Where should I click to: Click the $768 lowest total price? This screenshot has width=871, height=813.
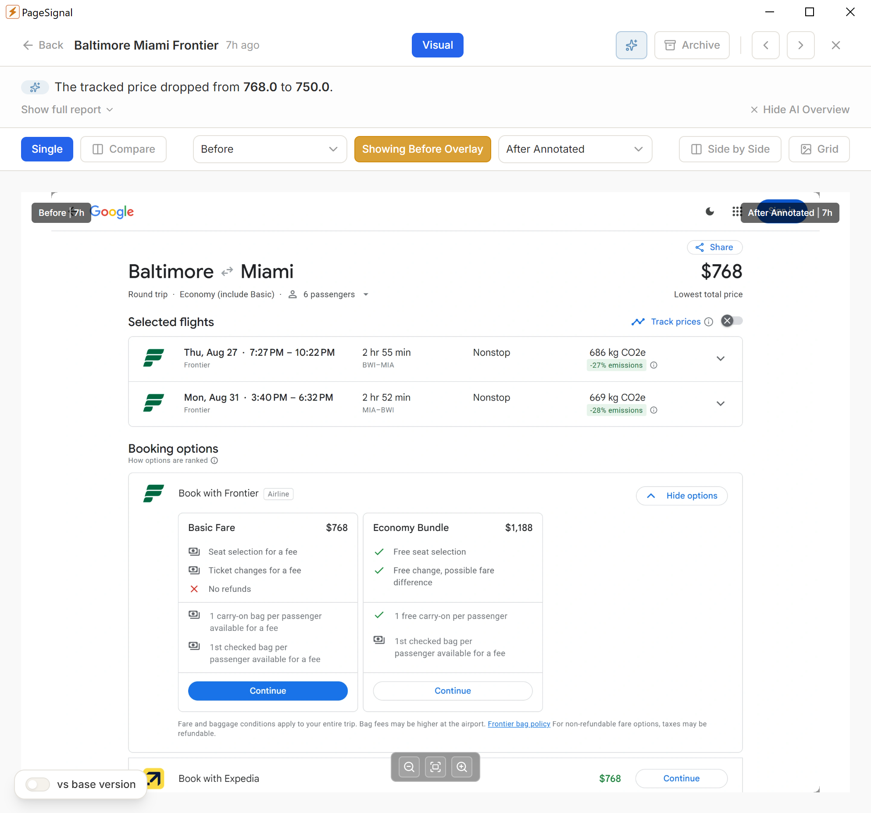721,272
